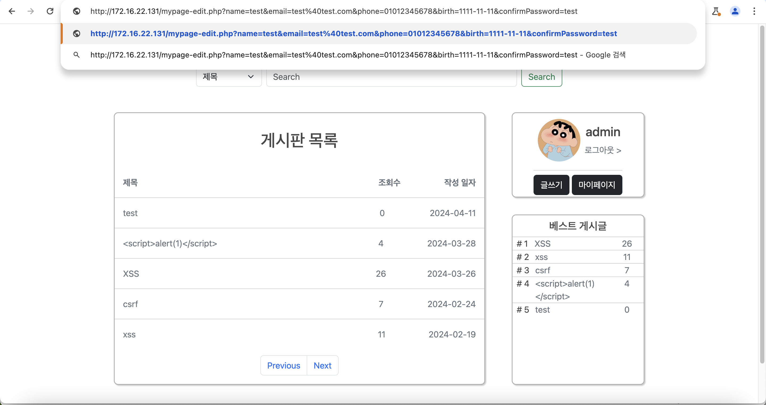Click the 베스트 게시글 heading

578,226
